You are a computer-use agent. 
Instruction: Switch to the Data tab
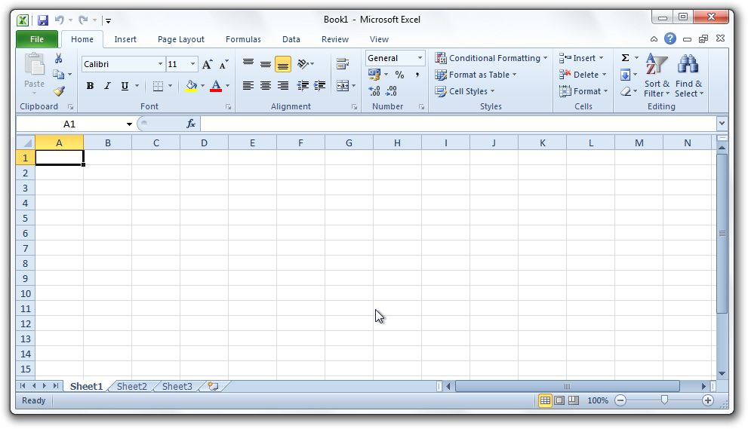point(291,39)
